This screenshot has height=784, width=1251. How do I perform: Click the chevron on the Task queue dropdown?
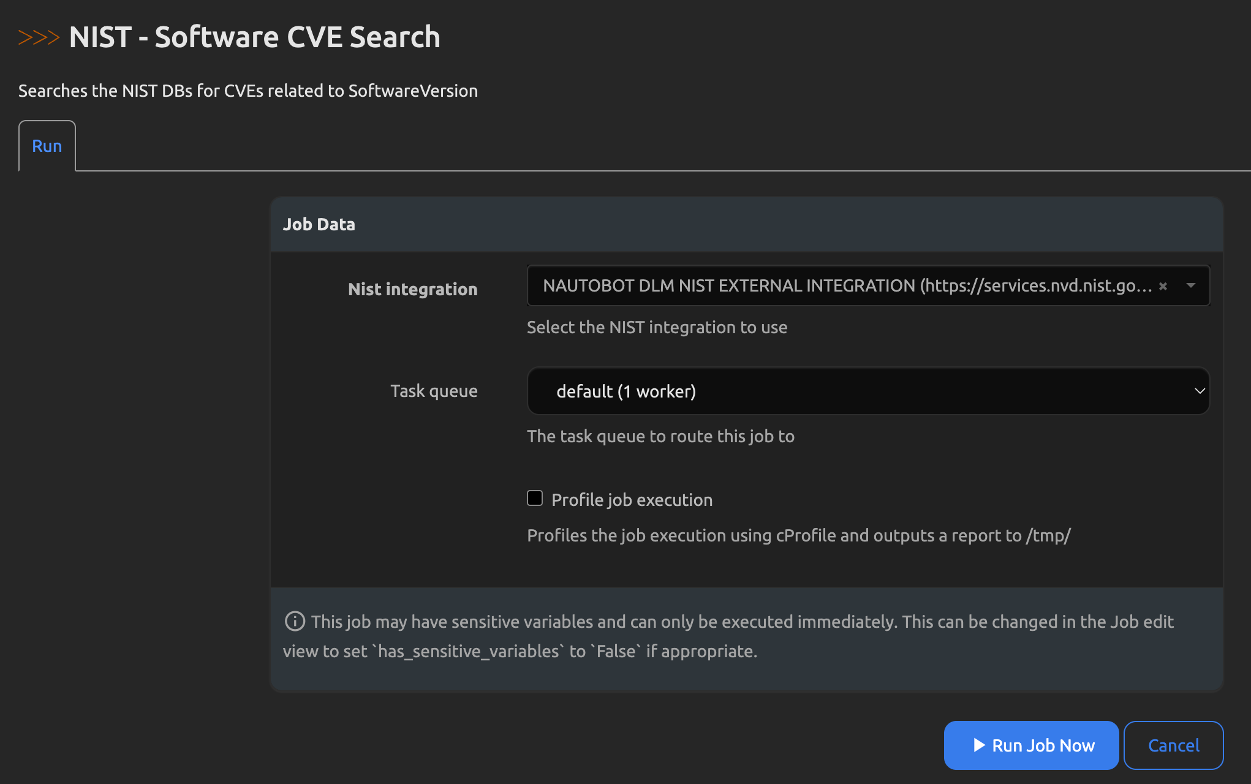(1199, 391)
